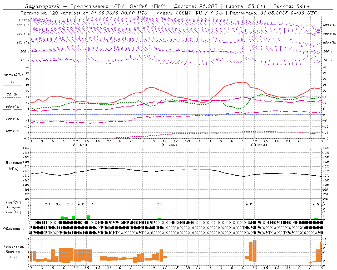The height and width of the screenshot is (270, 337).
Task: Click the red 2m temperature peak on 02 июня
Action: tap(242, 82)
